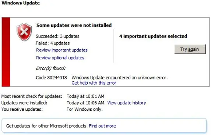Click the 'Error(s) found:' label
211x135 pixels.
pyautogui.click(x=50, y=68)
